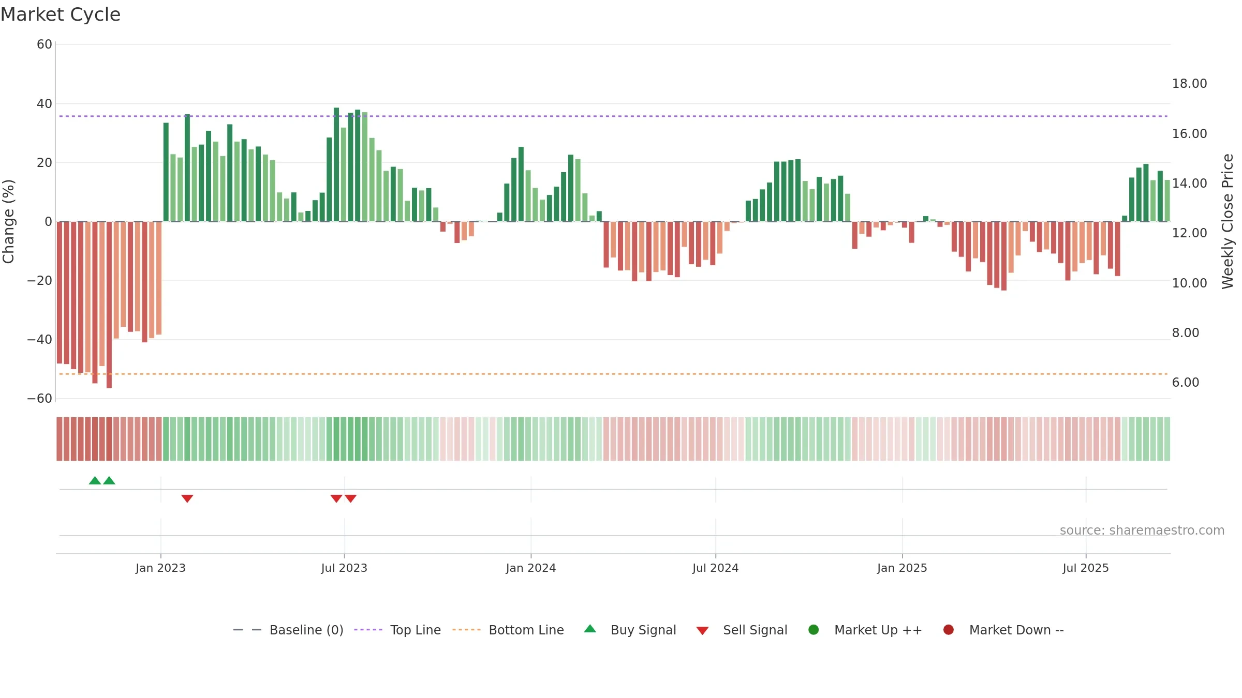Click the 12.00 price label on the right axis

coord(1189,233)
